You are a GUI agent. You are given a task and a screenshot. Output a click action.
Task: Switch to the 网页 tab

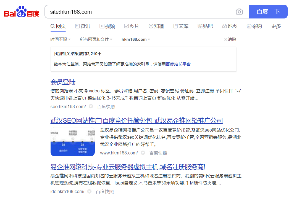click(x=58, y=26)
